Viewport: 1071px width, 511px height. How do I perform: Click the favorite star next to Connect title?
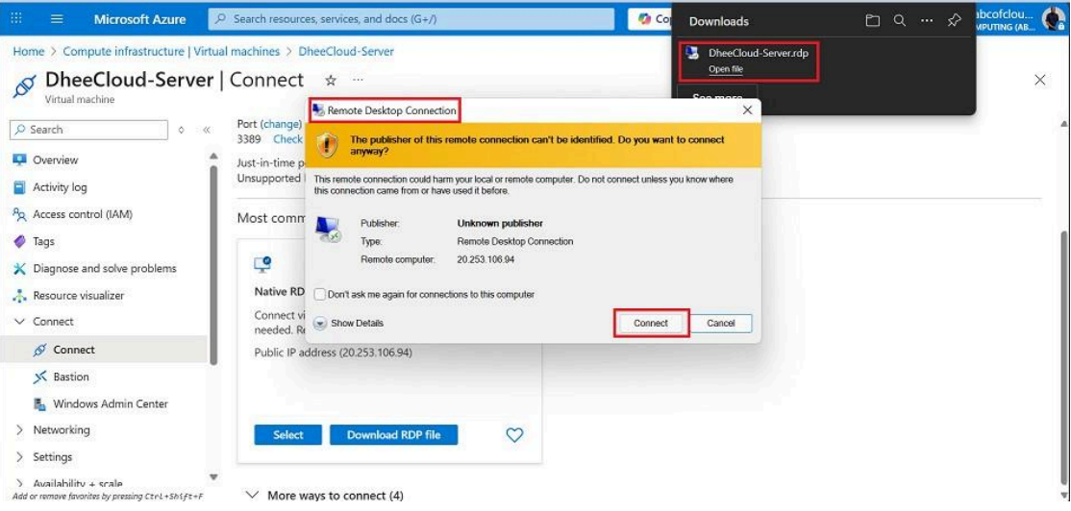[x=331, y=81]
